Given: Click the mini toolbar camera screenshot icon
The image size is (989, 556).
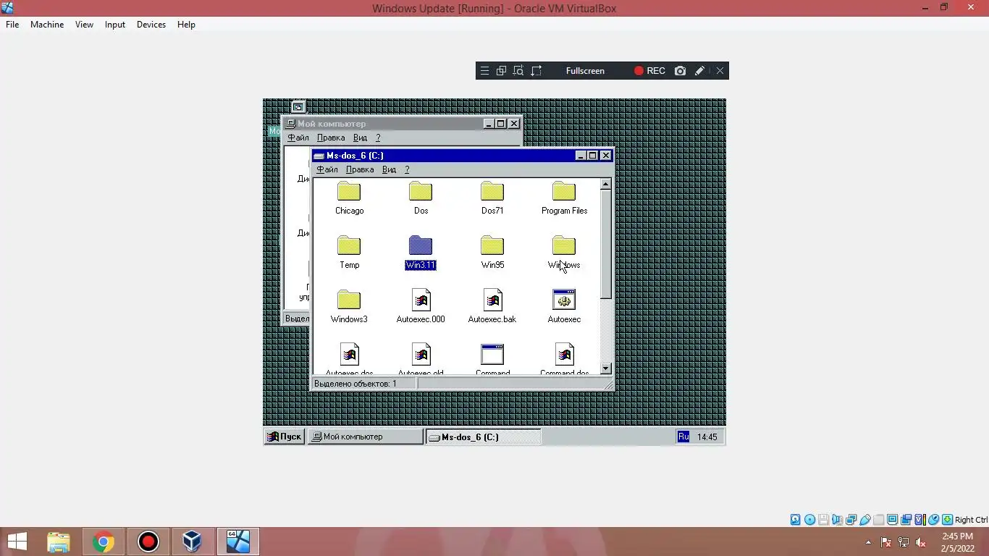Looking at the screenshot, I should point(680,71).
